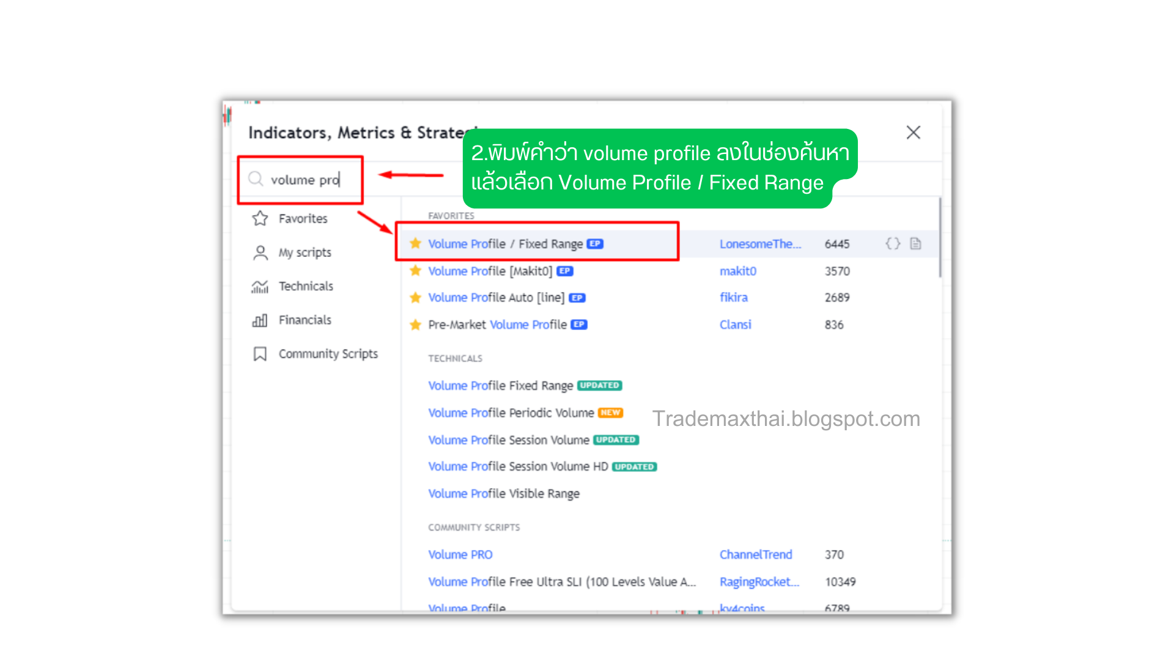Select Volume Profile Session Volume HD
Screen dimensions: 1174x660
click(x=517, y=467)
